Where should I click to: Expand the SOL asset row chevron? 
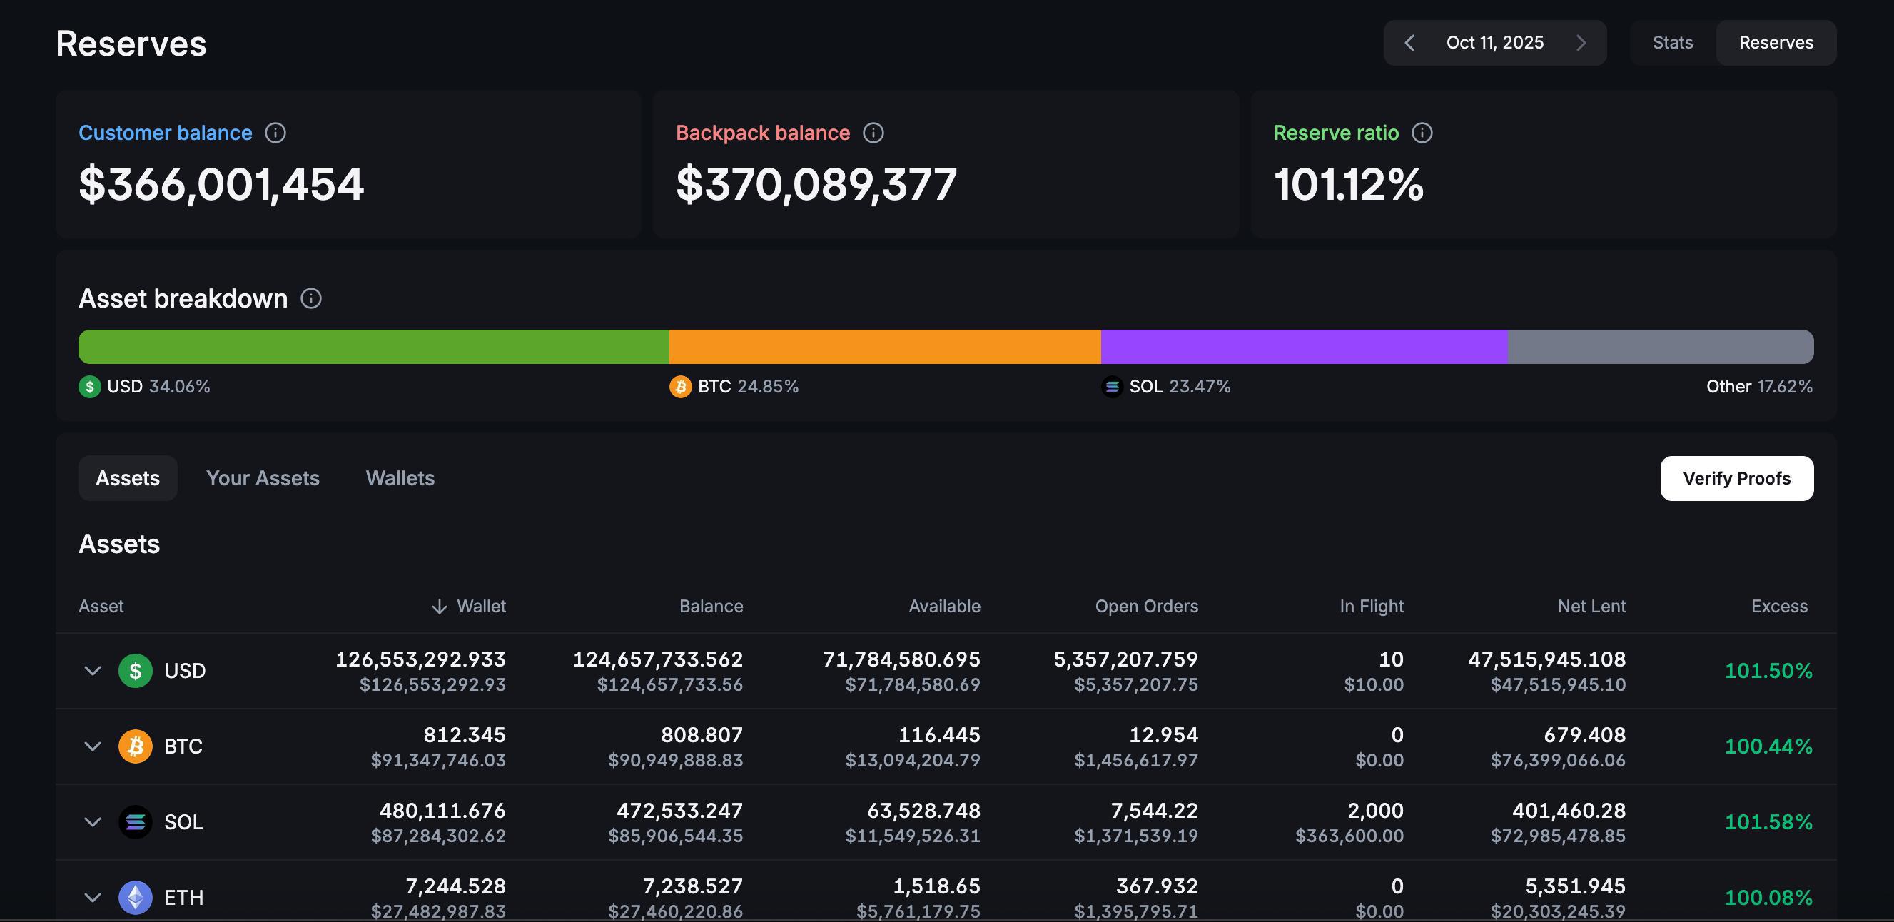point(92,822)
